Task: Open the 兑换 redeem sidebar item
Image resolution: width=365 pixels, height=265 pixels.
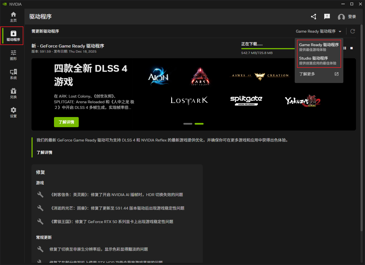Action: tap(13, 93)
